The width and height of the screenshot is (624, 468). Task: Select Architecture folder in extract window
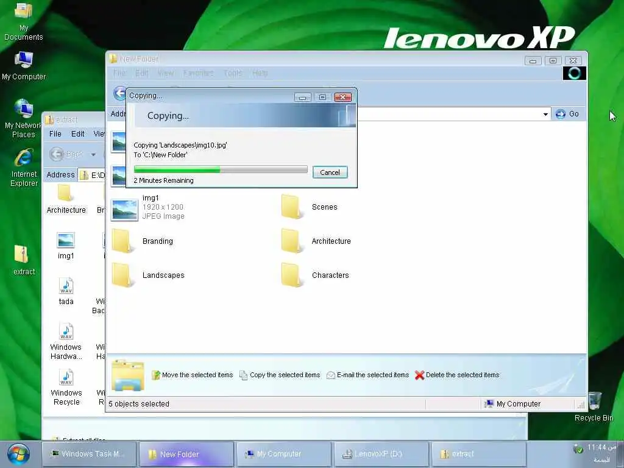click(x=66, y=199)
